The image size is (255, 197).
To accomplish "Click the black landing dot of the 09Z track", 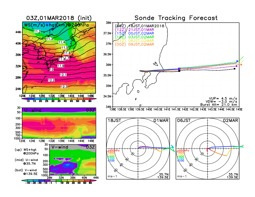I will pyautogui.click(x=234, y=69).
